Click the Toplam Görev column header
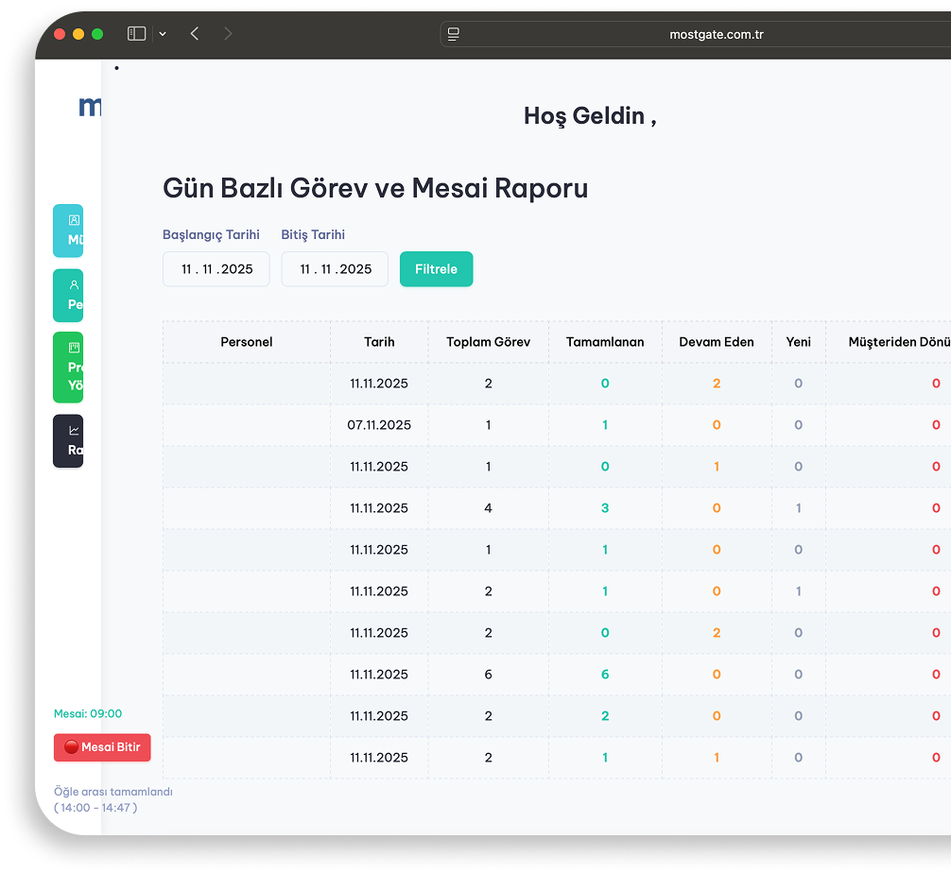The height and width of the screenshot is (873, 951). click(x=489, y=342)
